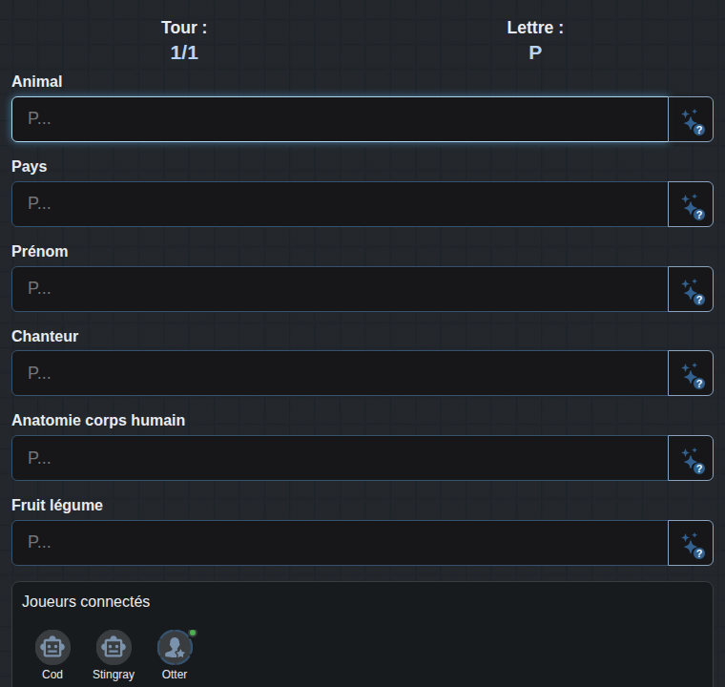Click the 'Anatomie corps humain' category label

click(98, 421)
